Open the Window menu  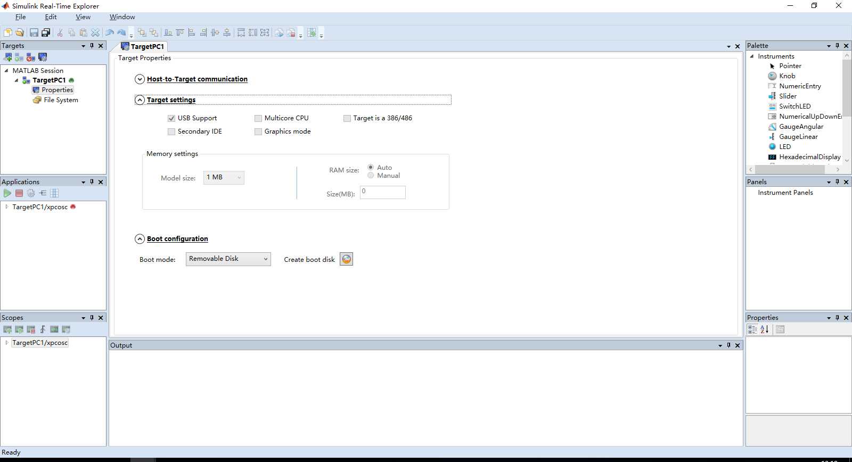(122, 17)
